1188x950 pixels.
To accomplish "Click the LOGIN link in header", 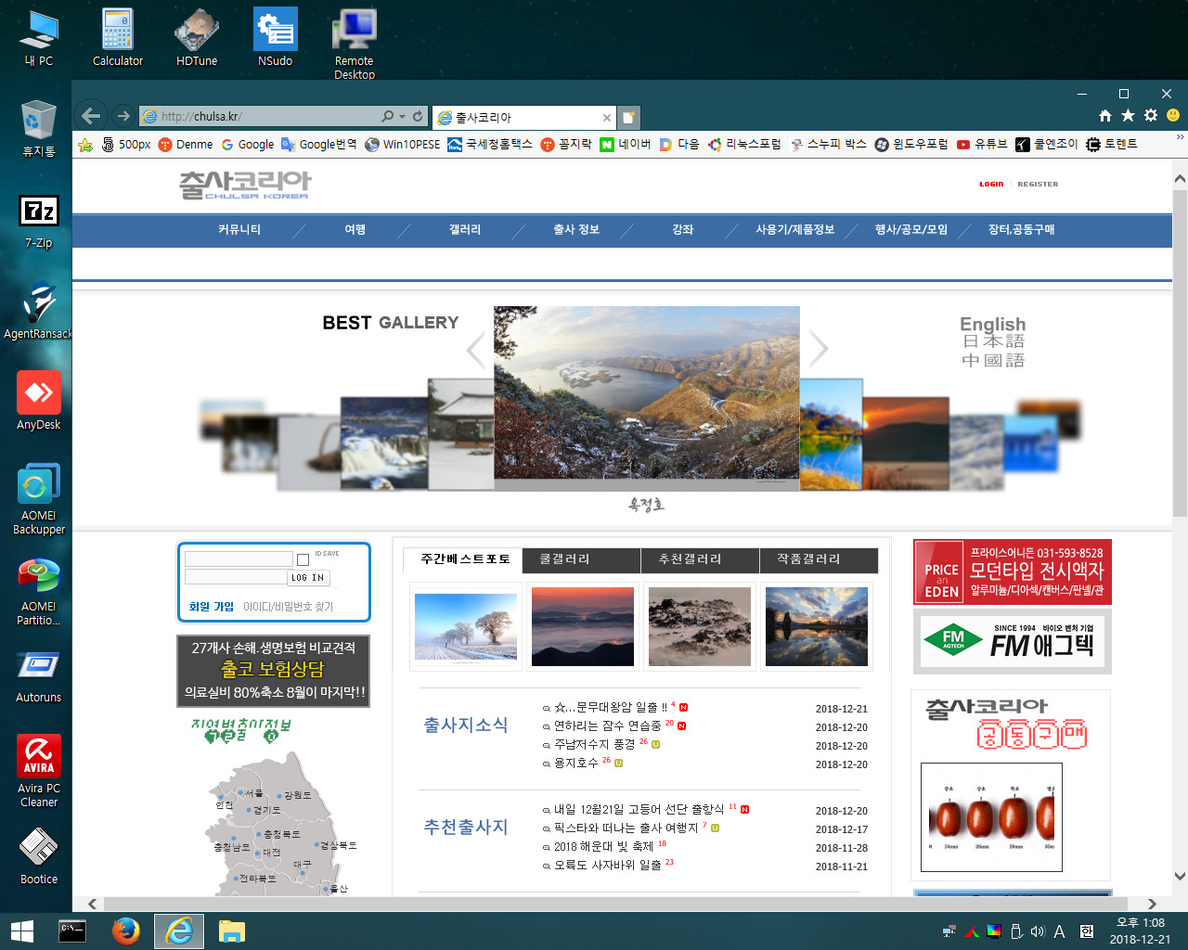I will click(991, 184).
